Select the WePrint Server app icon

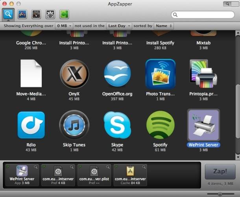point(203,125)
